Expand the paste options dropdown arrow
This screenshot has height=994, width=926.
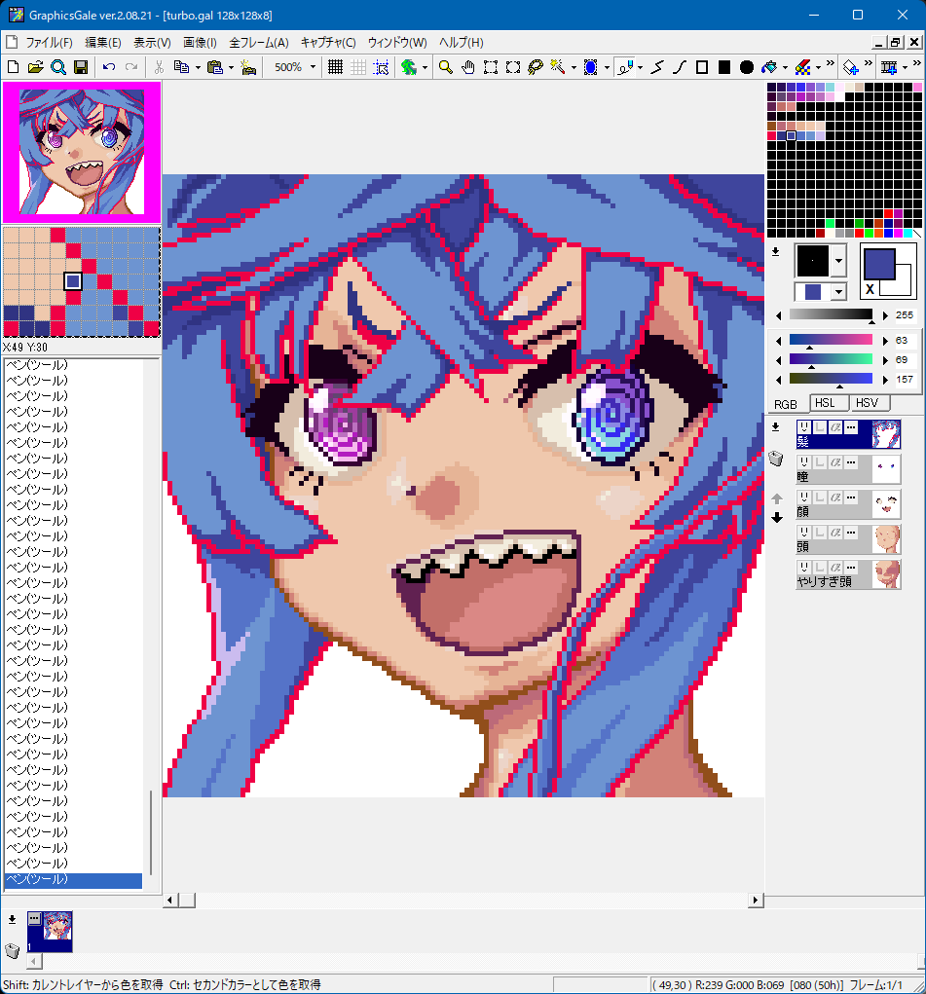[x=230, y=67]
